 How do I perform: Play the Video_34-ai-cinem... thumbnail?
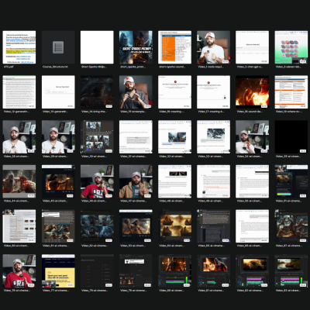tap(252, 136)
